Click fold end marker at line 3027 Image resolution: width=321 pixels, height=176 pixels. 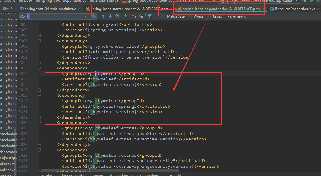[x=39, y=144]
